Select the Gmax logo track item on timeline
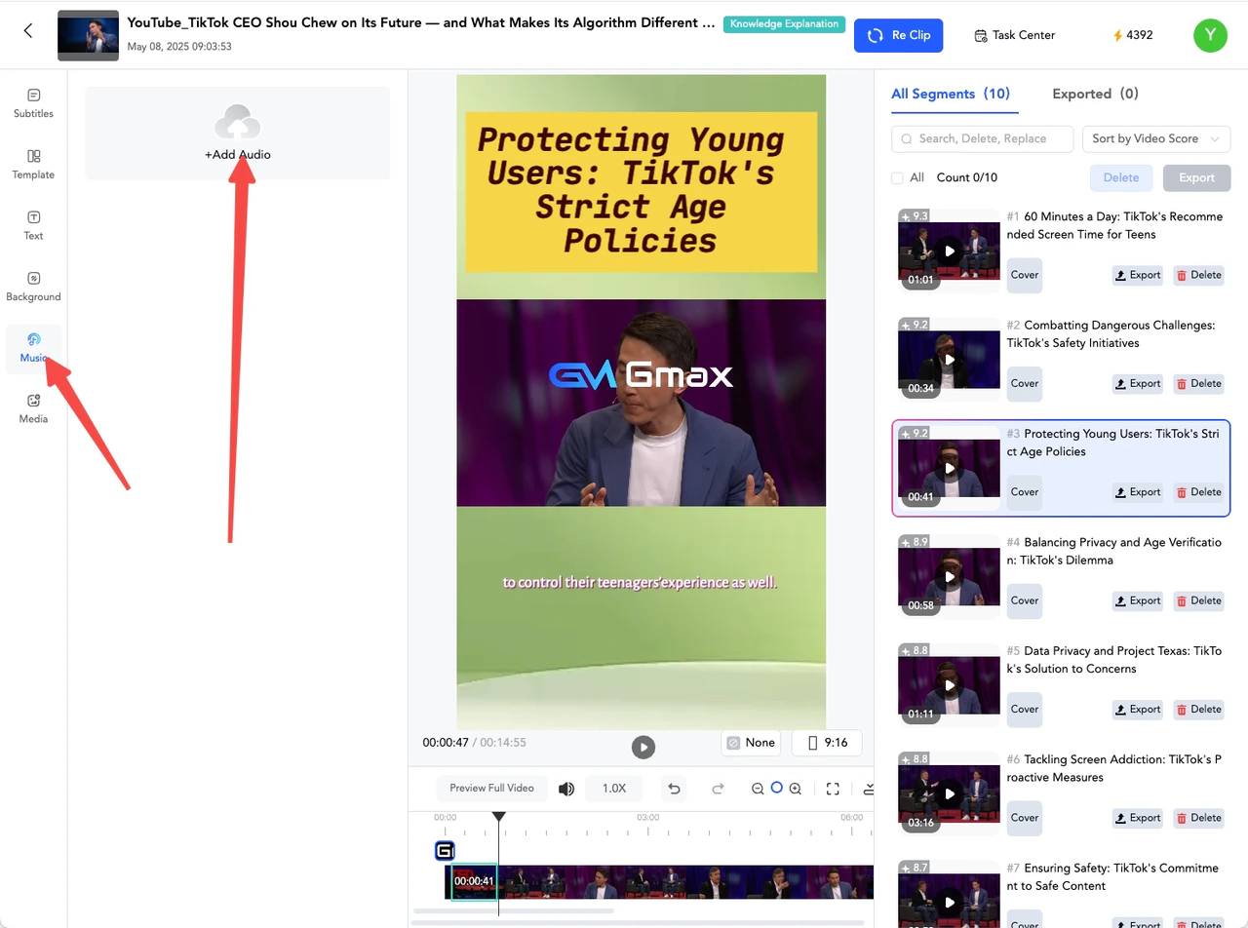This screenshot has height=928, width=1248. [445, 850]
